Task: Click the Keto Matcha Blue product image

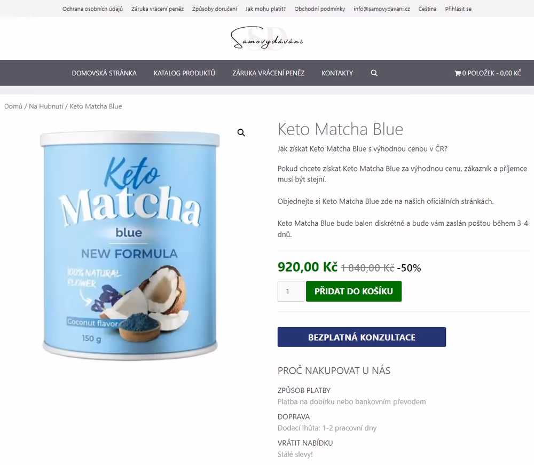Action: point(130,245)
